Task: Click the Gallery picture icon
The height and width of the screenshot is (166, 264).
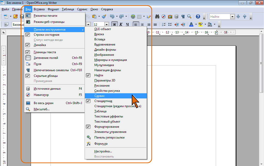Action: 170,16
